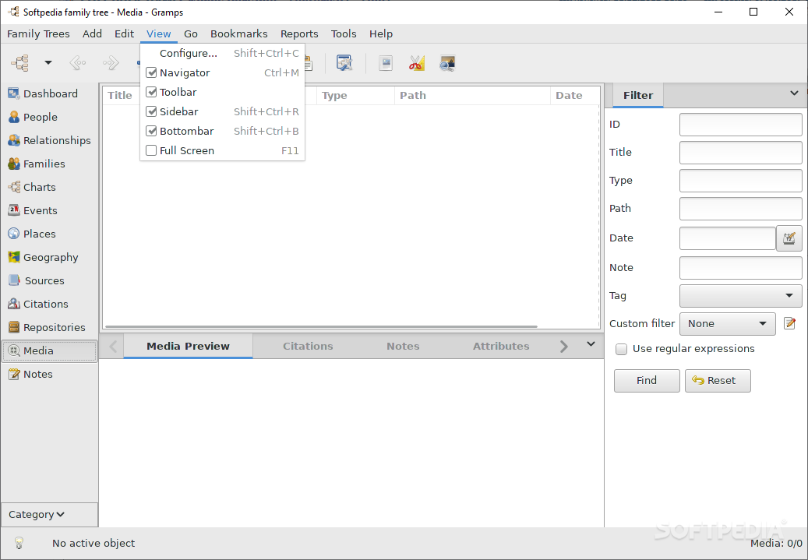Open the date selection editor icon

click(x=789, y=238)
